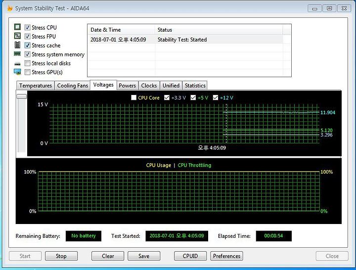Click the CPU chip icon beside Stress CPU

[17, 27]
